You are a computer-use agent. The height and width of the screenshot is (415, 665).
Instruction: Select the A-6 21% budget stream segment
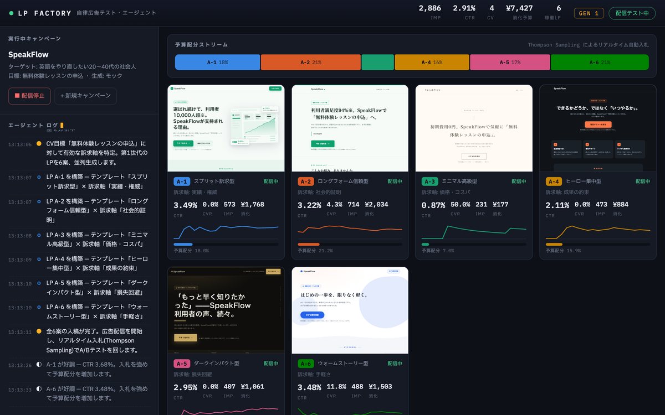click(600, 63)
